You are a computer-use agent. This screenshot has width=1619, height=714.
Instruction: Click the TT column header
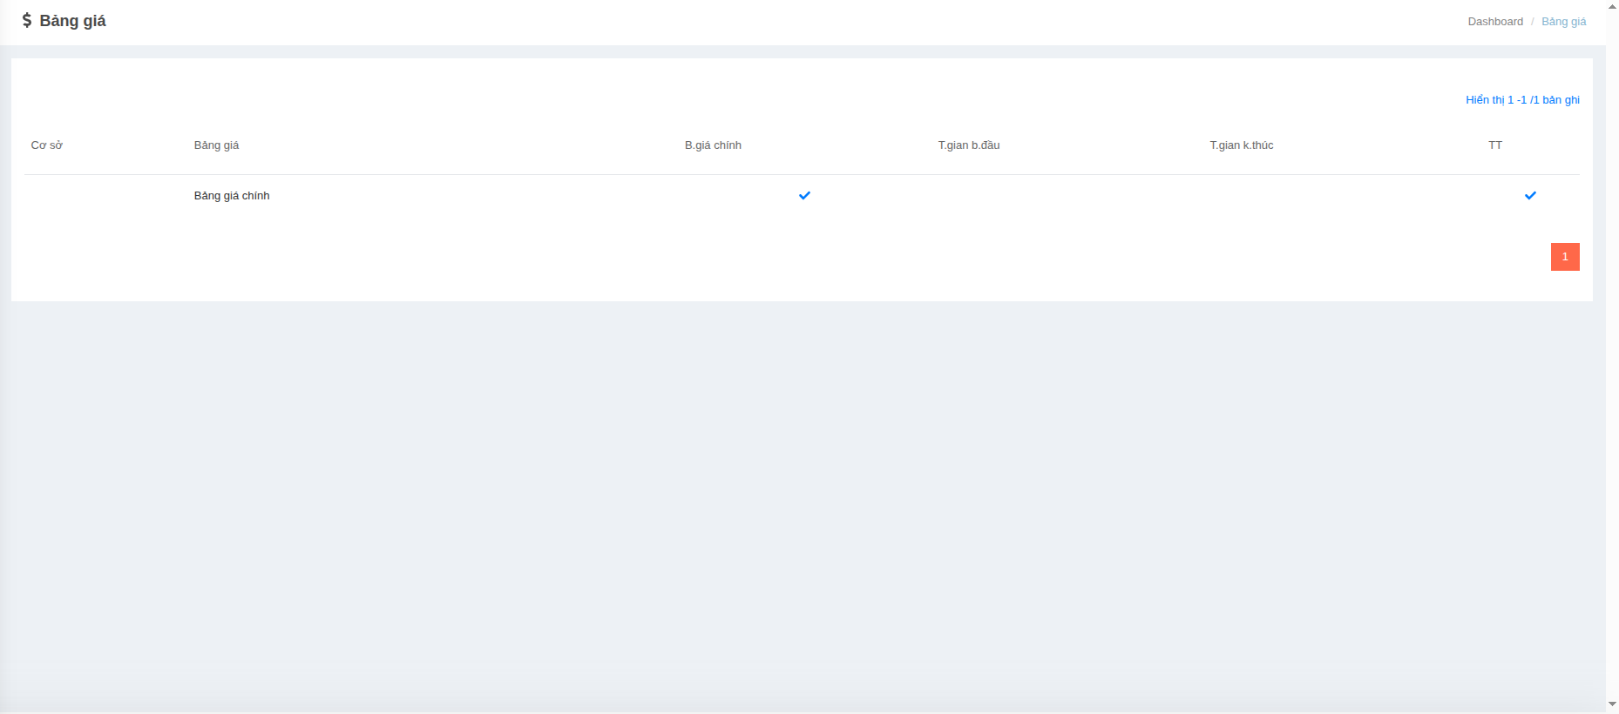click(1494, 145)
